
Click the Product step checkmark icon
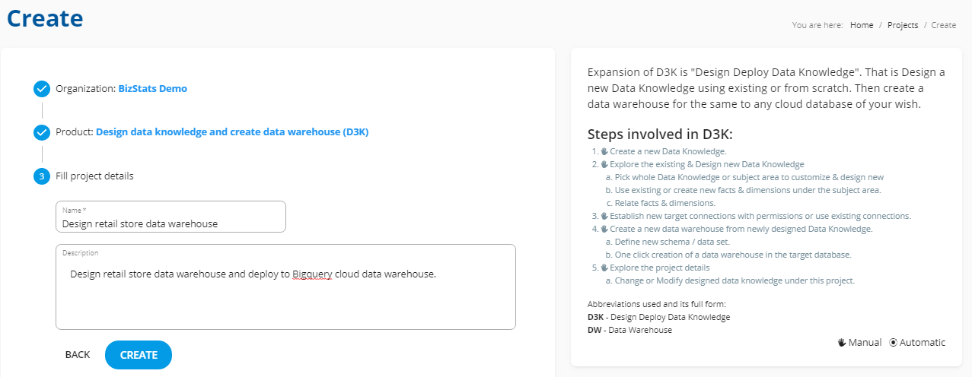coord(42,132)
